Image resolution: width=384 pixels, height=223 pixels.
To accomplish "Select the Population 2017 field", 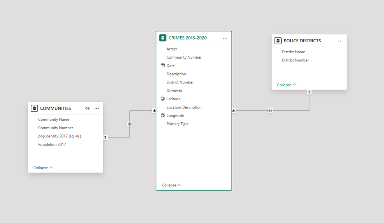I will 52,144.
